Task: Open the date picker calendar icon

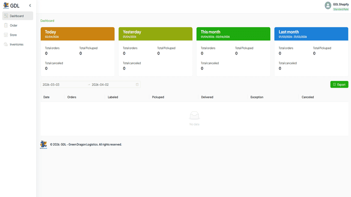Action: click(137, 85)
